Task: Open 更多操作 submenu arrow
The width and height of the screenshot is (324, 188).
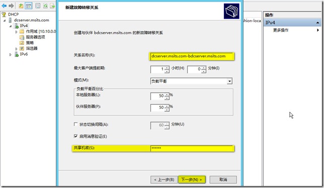Action: (x=318, y=30)
